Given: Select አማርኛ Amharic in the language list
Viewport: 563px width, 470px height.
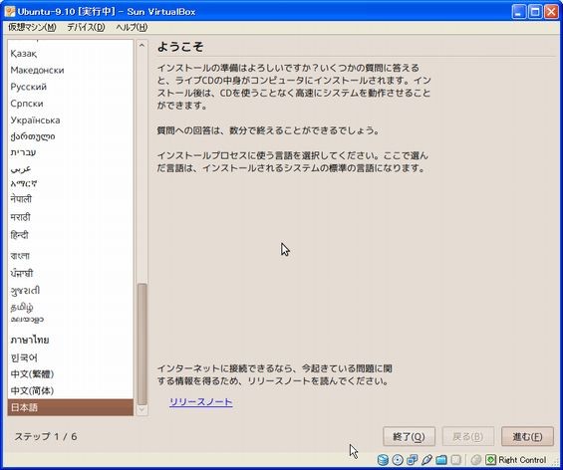Looking at the screenshot, I should (71, 183).
